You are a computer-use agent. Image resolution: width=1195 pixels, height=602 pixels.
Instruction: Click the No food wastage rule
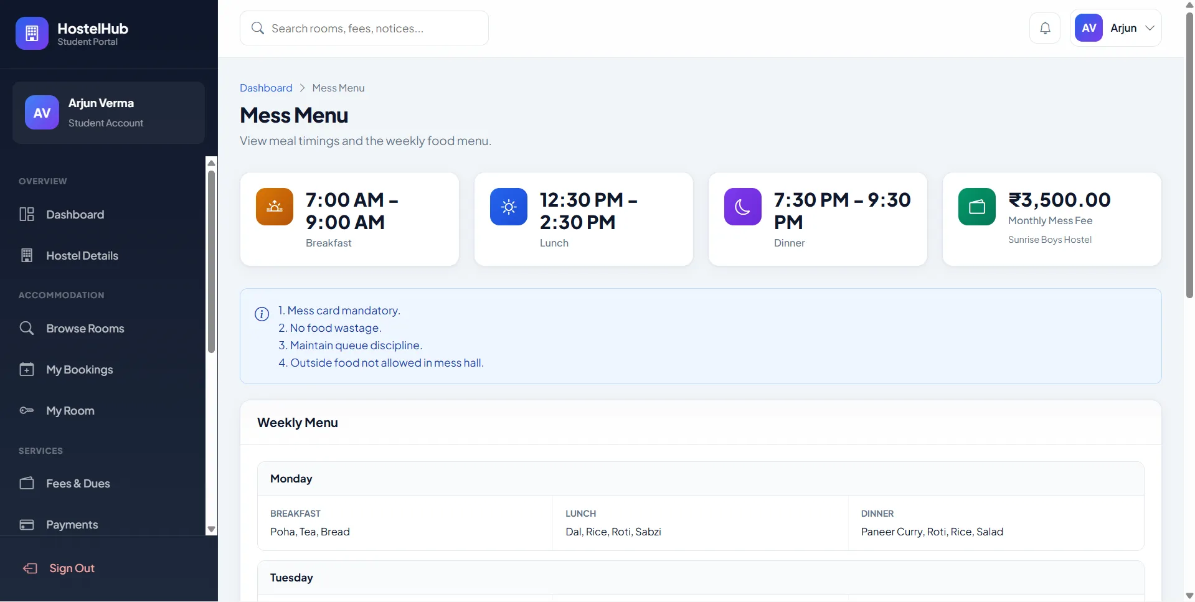pyautogui.click(x=330, y=327)
